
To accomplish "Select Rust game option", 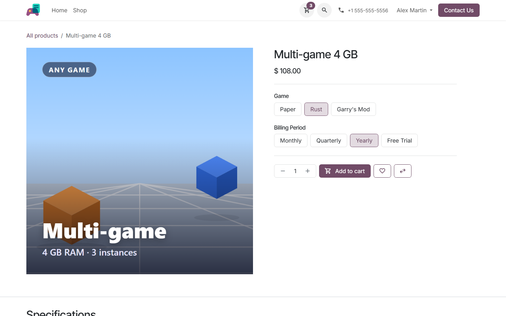I will point(316,109).
